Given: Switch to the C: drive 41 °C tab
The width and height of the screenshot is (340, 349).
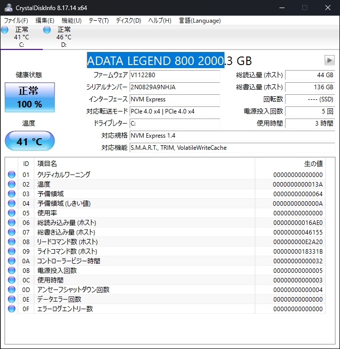Looking at the screenshot, I should tap(22, 37).
